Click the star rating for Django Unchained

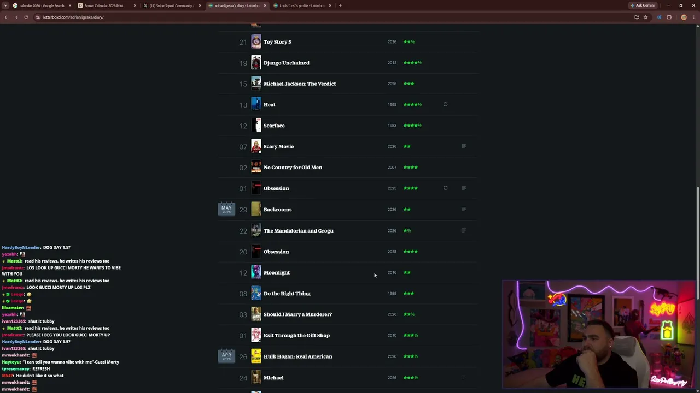[x=412, y=63]
